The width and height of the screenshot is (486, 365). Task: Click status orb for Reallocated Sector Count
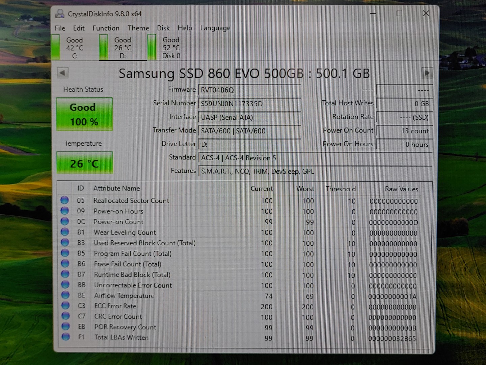coord(65,200)
